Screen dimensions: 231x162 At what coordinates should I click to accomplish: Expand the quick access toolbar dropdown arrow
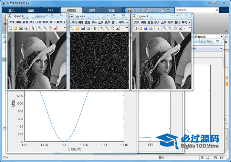(173, 10)
